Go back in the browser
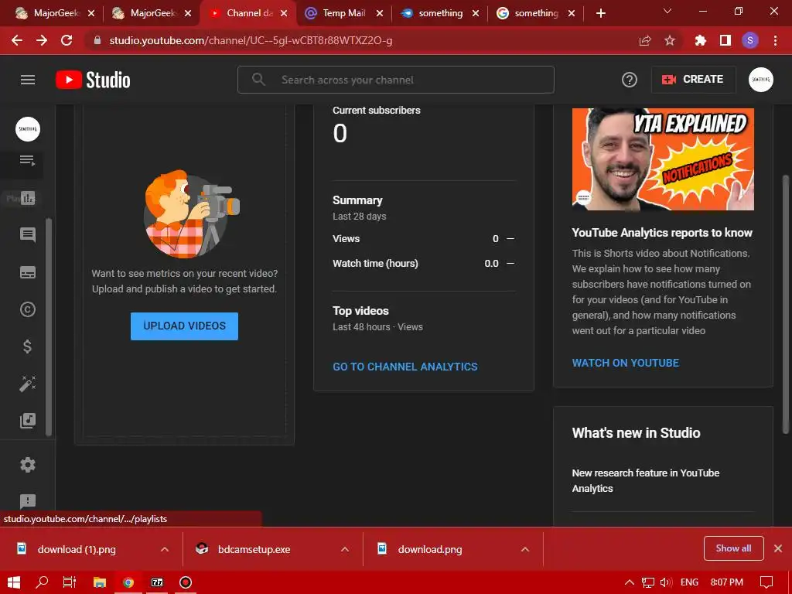 (17, 40)
